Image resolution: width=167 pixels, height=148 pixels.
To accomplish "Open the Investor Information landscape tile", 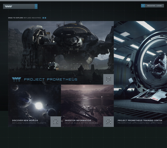I will pos(87,106).
